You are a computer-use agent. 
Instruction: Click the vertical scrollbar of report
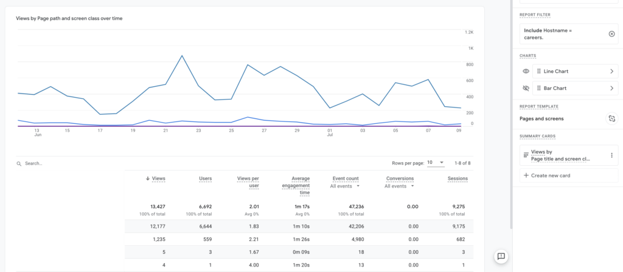[x=511, y=114]
